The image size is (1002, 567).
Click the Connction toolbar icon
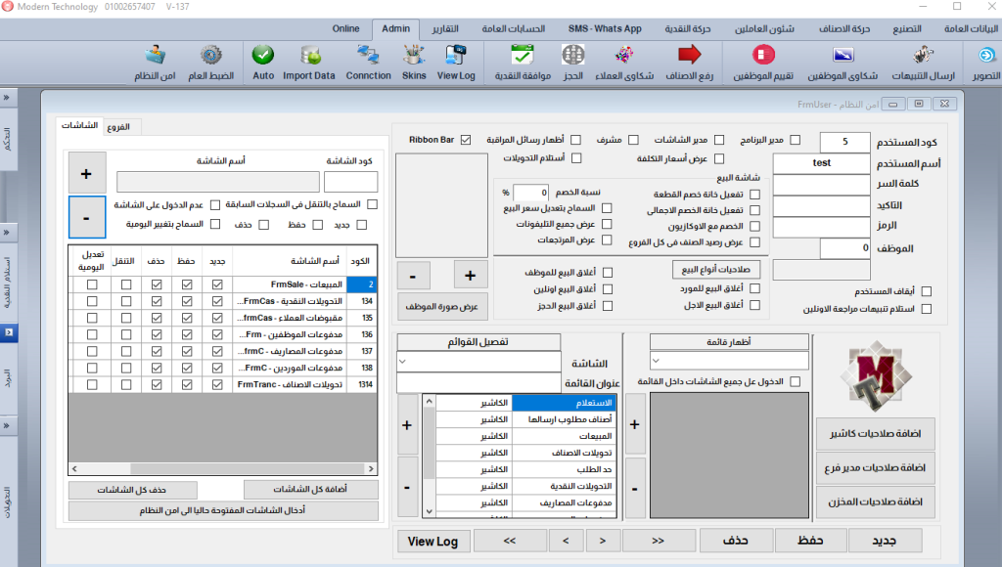(368, 61)
